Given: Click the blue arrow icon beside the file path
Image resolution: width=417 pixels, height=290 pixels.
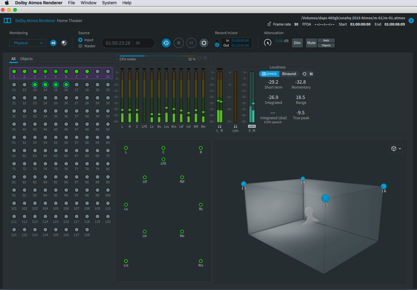Looking at the screenshot, I should [411, 21].
